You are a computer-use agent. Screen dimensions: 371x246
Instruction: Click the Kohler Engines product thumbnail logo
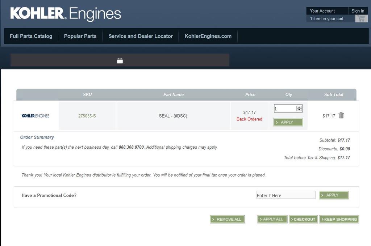36,116
